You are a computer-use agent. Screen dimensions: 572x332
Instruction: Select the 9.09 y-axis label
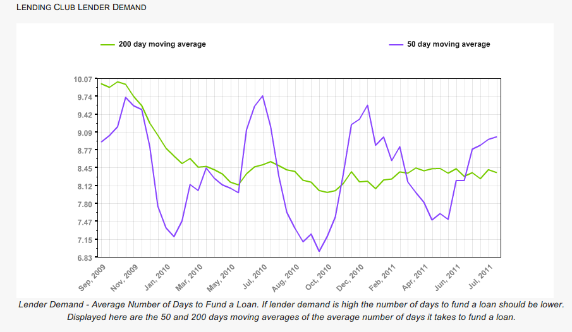(85, 133)
